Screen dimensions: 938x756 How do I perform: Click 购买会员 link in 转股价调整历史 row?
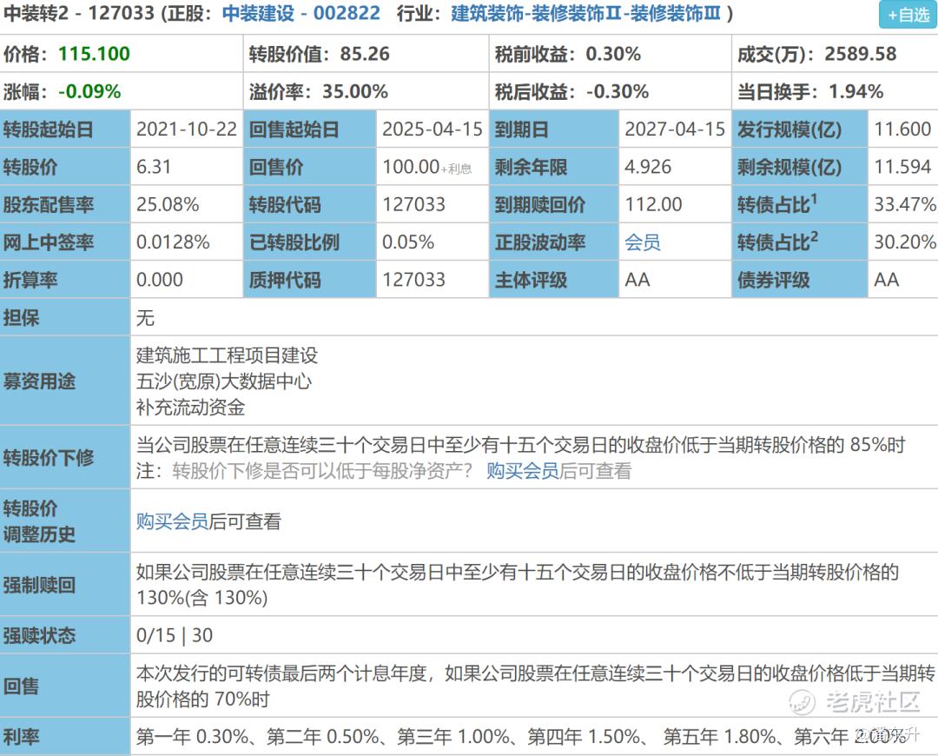[172, 521]
